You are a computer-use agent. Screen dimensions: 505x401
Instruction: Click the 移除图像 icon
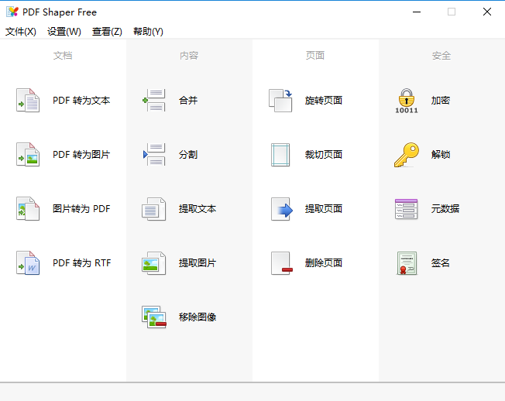(x=154, y=317)
